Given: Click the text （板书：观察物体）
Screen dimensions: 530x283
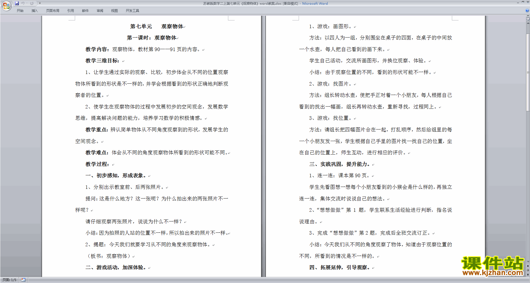Looking at the screenshot, I should pos(109,256).
